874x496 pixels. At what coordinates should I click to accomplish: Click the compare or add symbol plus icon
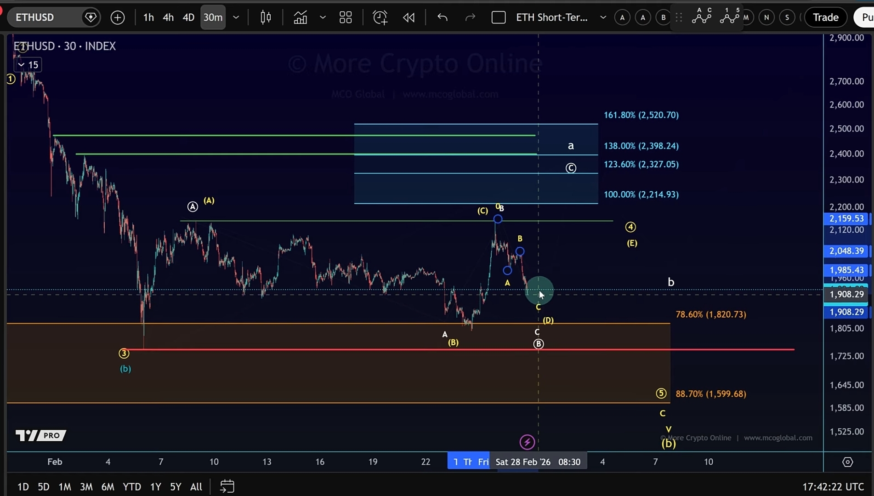coord(118,17)
